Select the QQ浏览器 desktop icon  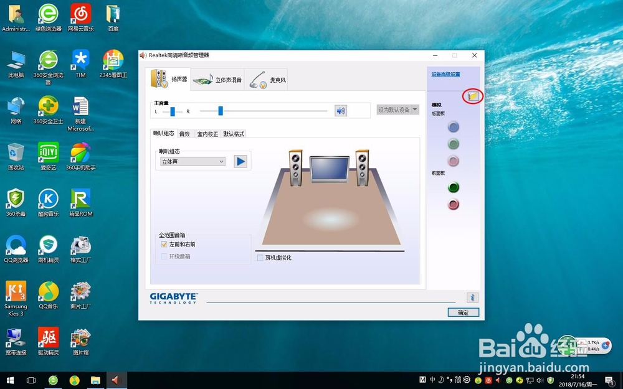(x=16, y=250)
